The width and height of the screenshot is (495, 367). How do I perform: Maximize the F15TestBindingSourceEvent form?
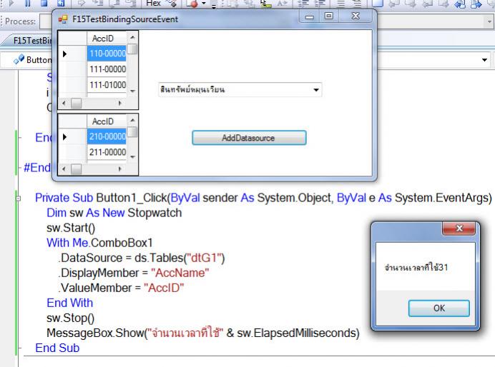pyautogui.click(x=328, y=16)
